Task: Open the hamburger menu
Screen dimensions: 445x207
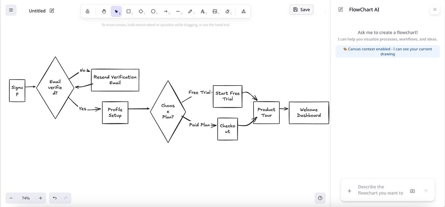Action: pyautogui.click(x=11, y=10)
